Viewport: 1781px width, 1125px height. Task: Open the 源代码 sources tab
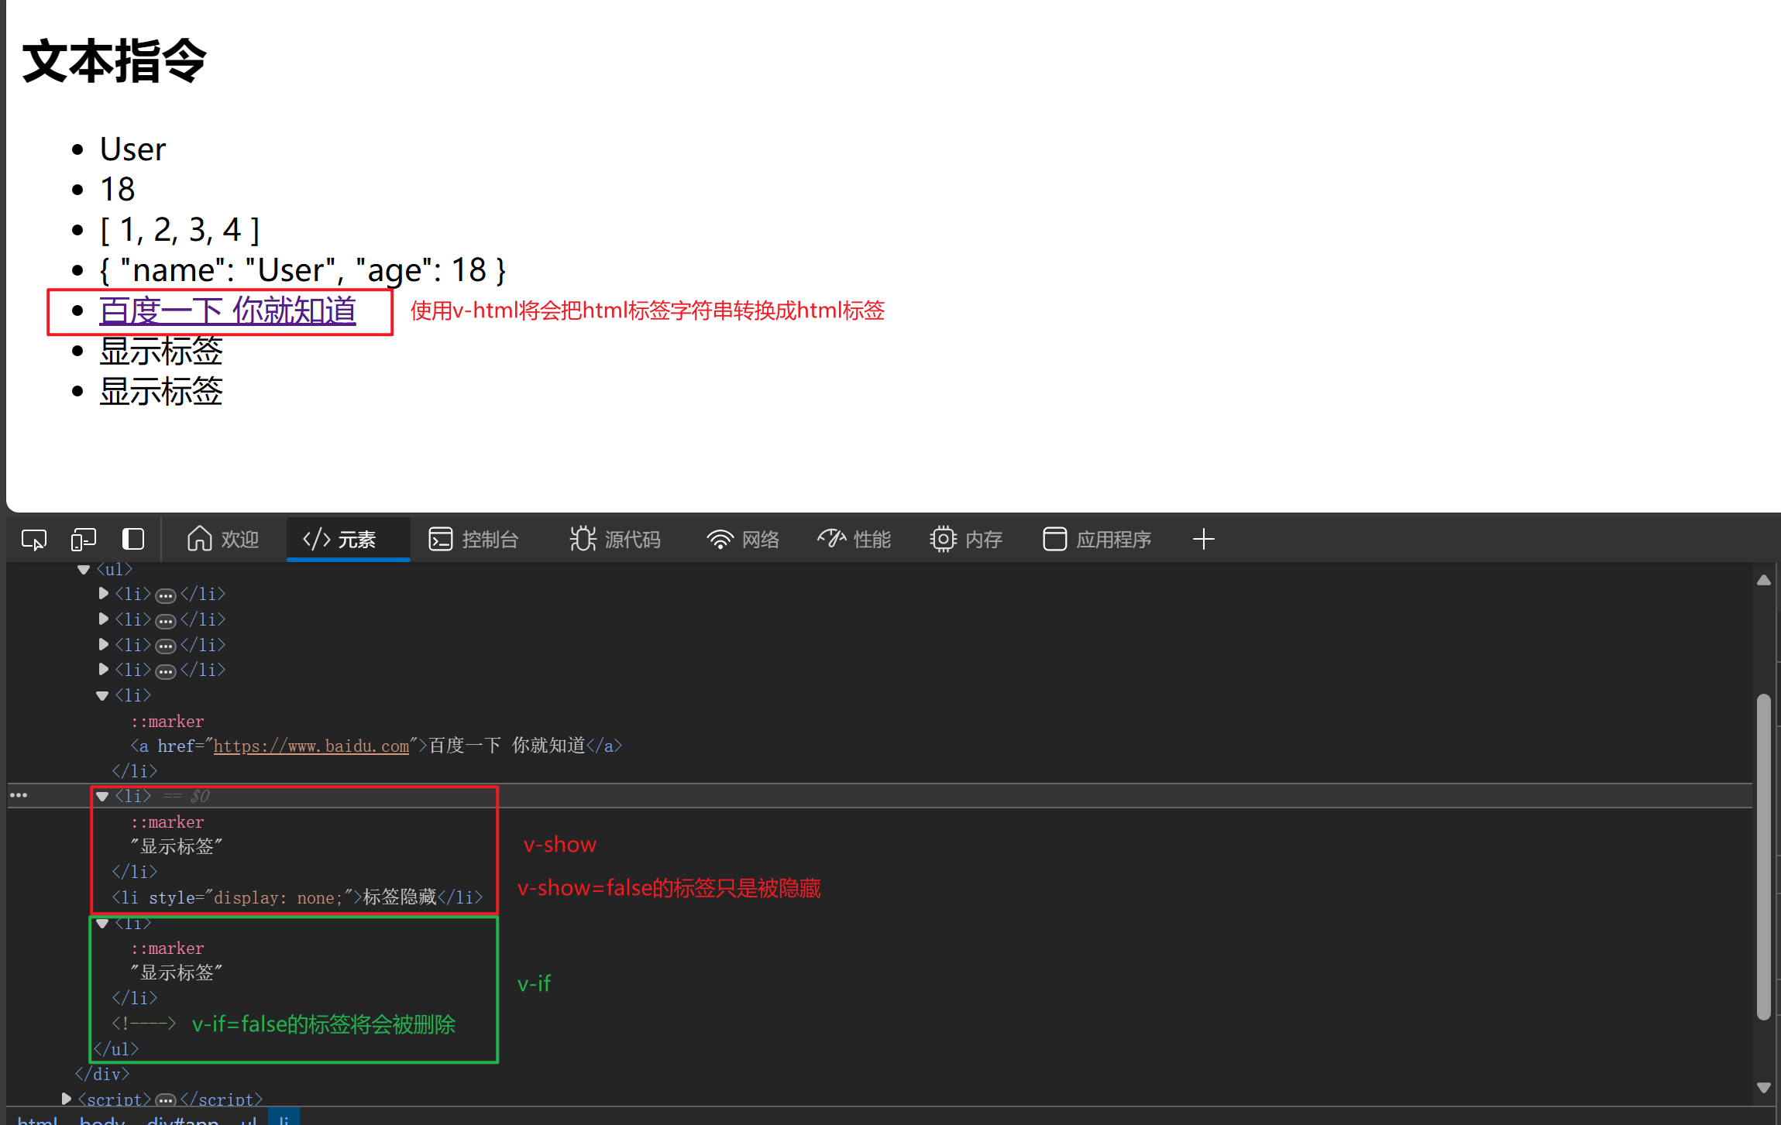coord(616,539)
